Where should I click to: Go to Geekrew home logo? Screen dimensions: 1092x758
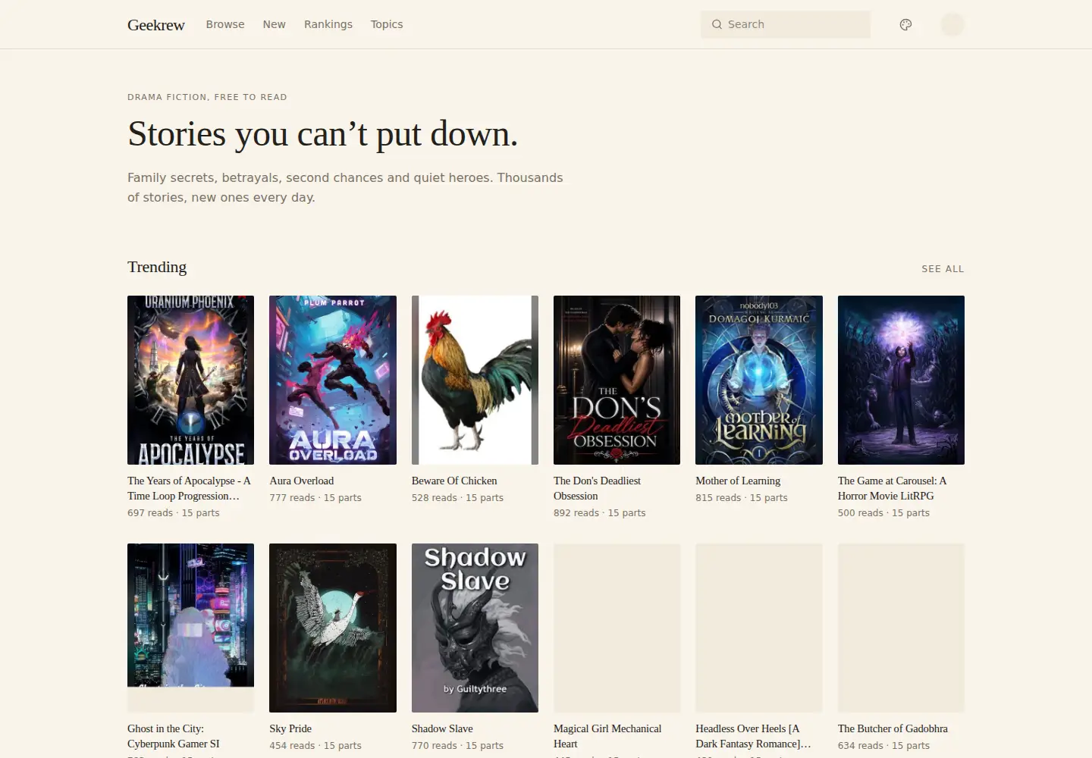[156, 24]
